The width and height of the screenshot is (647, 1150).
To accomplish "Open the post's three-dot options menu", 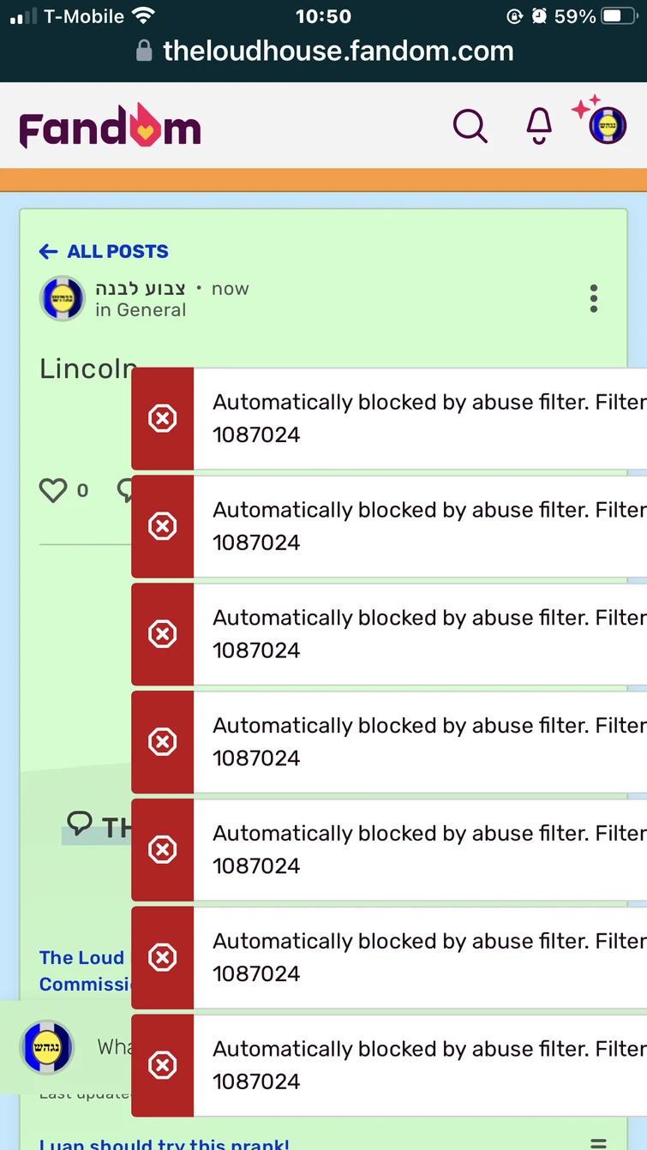I will (593, 298).
